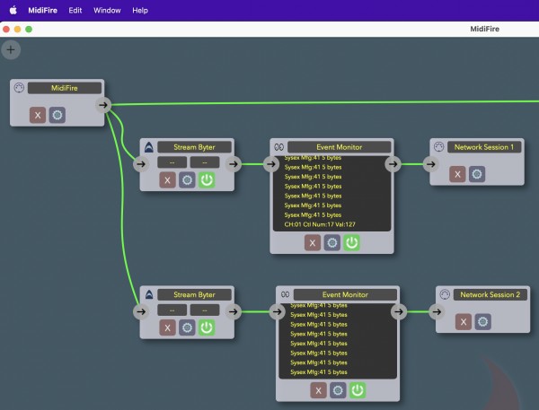Click lower Event Monitor output arrow port
The height and width of the screenshot is (410, 539).
click(399, 311)
